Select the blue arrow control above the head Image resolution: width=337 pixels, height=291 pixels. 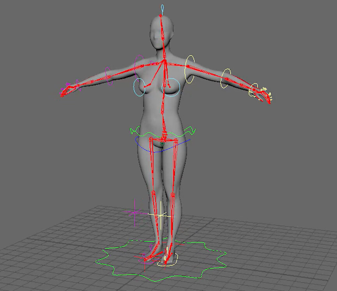161,7
